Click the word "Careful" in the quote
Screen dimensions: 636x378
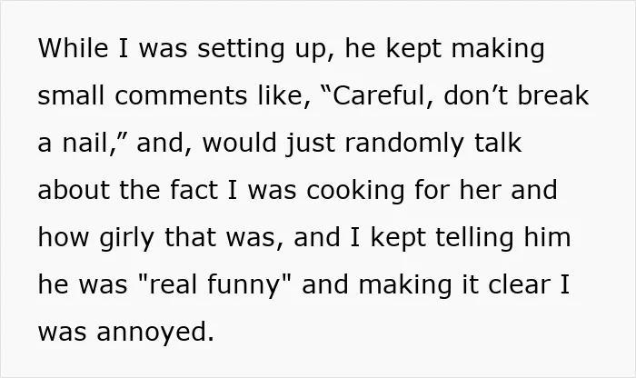pyautogui.click(x=377, y=95)
